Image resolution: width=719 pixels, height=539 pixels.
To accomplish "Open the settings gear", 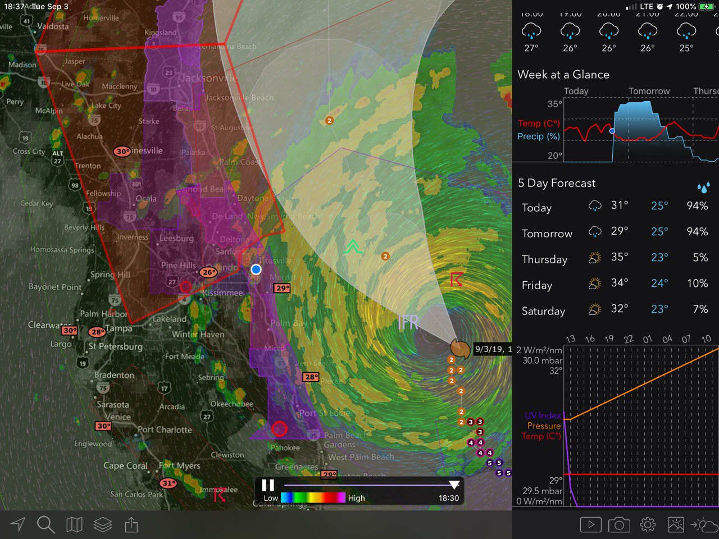I will point(648,525).
